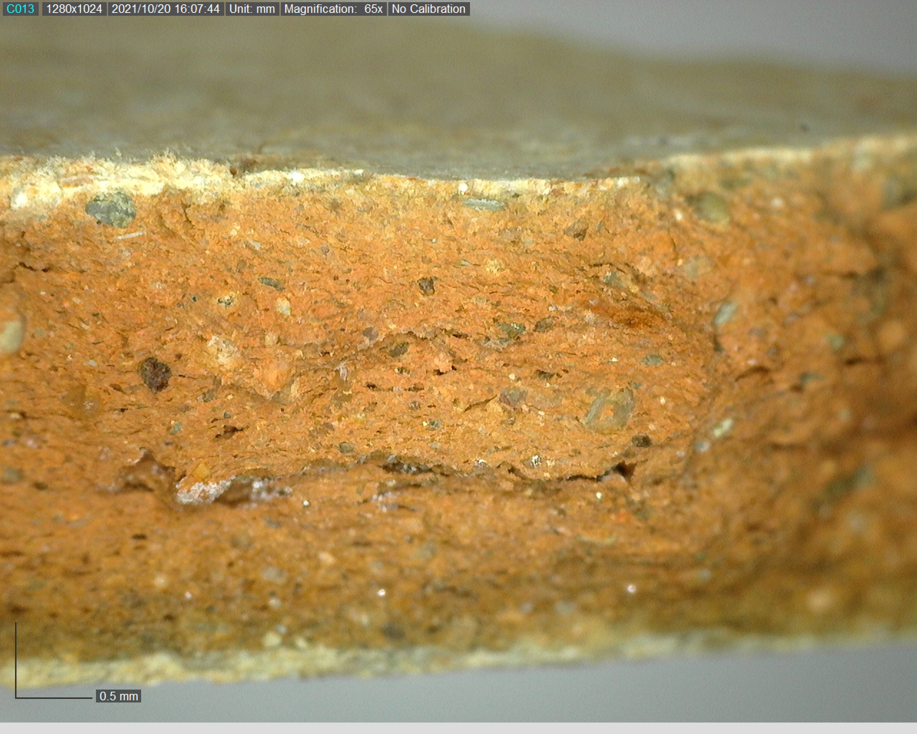
Task: Click the No Calibration label
Action: (x=428, y=9)
